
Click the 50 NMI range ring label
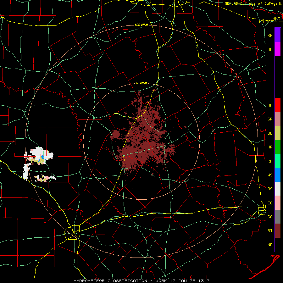(141, 83)
